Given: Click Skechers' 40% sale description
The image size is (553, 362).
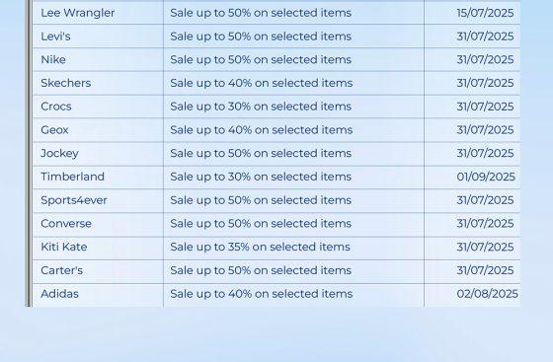Looking at the screenshot, I should pyautogui.click(x=262, y=83).
